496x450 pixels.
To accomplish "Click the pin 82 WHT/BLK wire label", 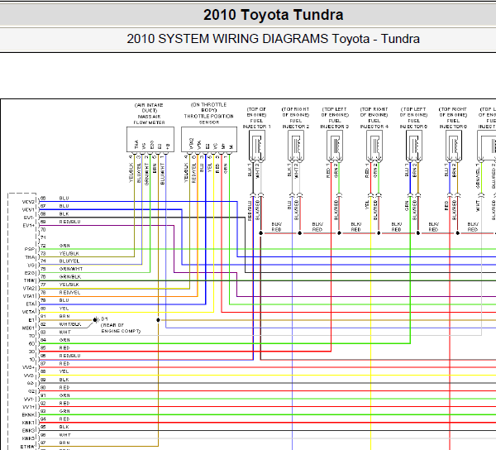I will click(x=70, y=324).
